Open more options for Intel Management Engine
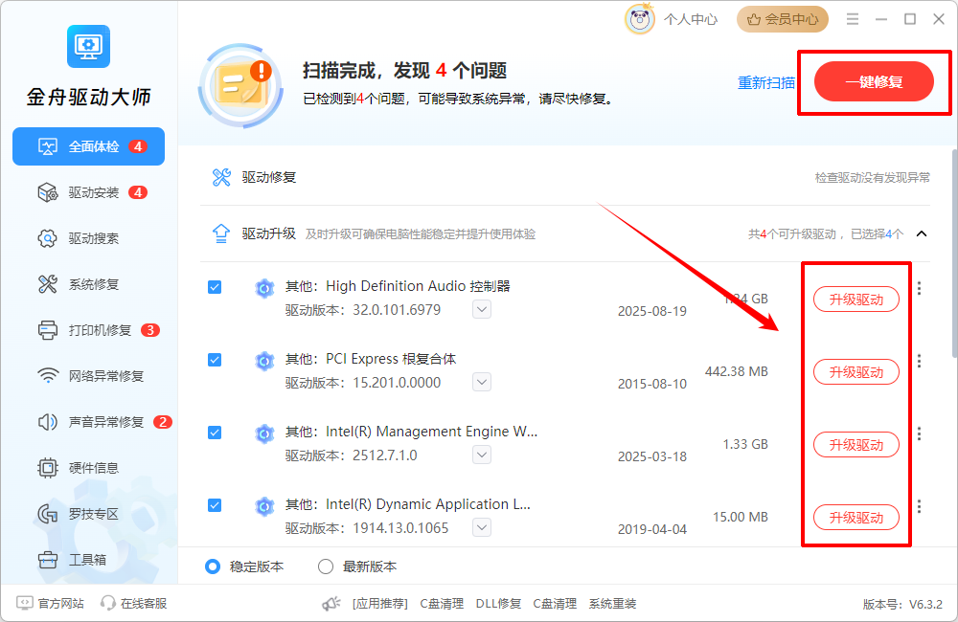This screenshot has height=622, width=958. [x=919, y=433]
